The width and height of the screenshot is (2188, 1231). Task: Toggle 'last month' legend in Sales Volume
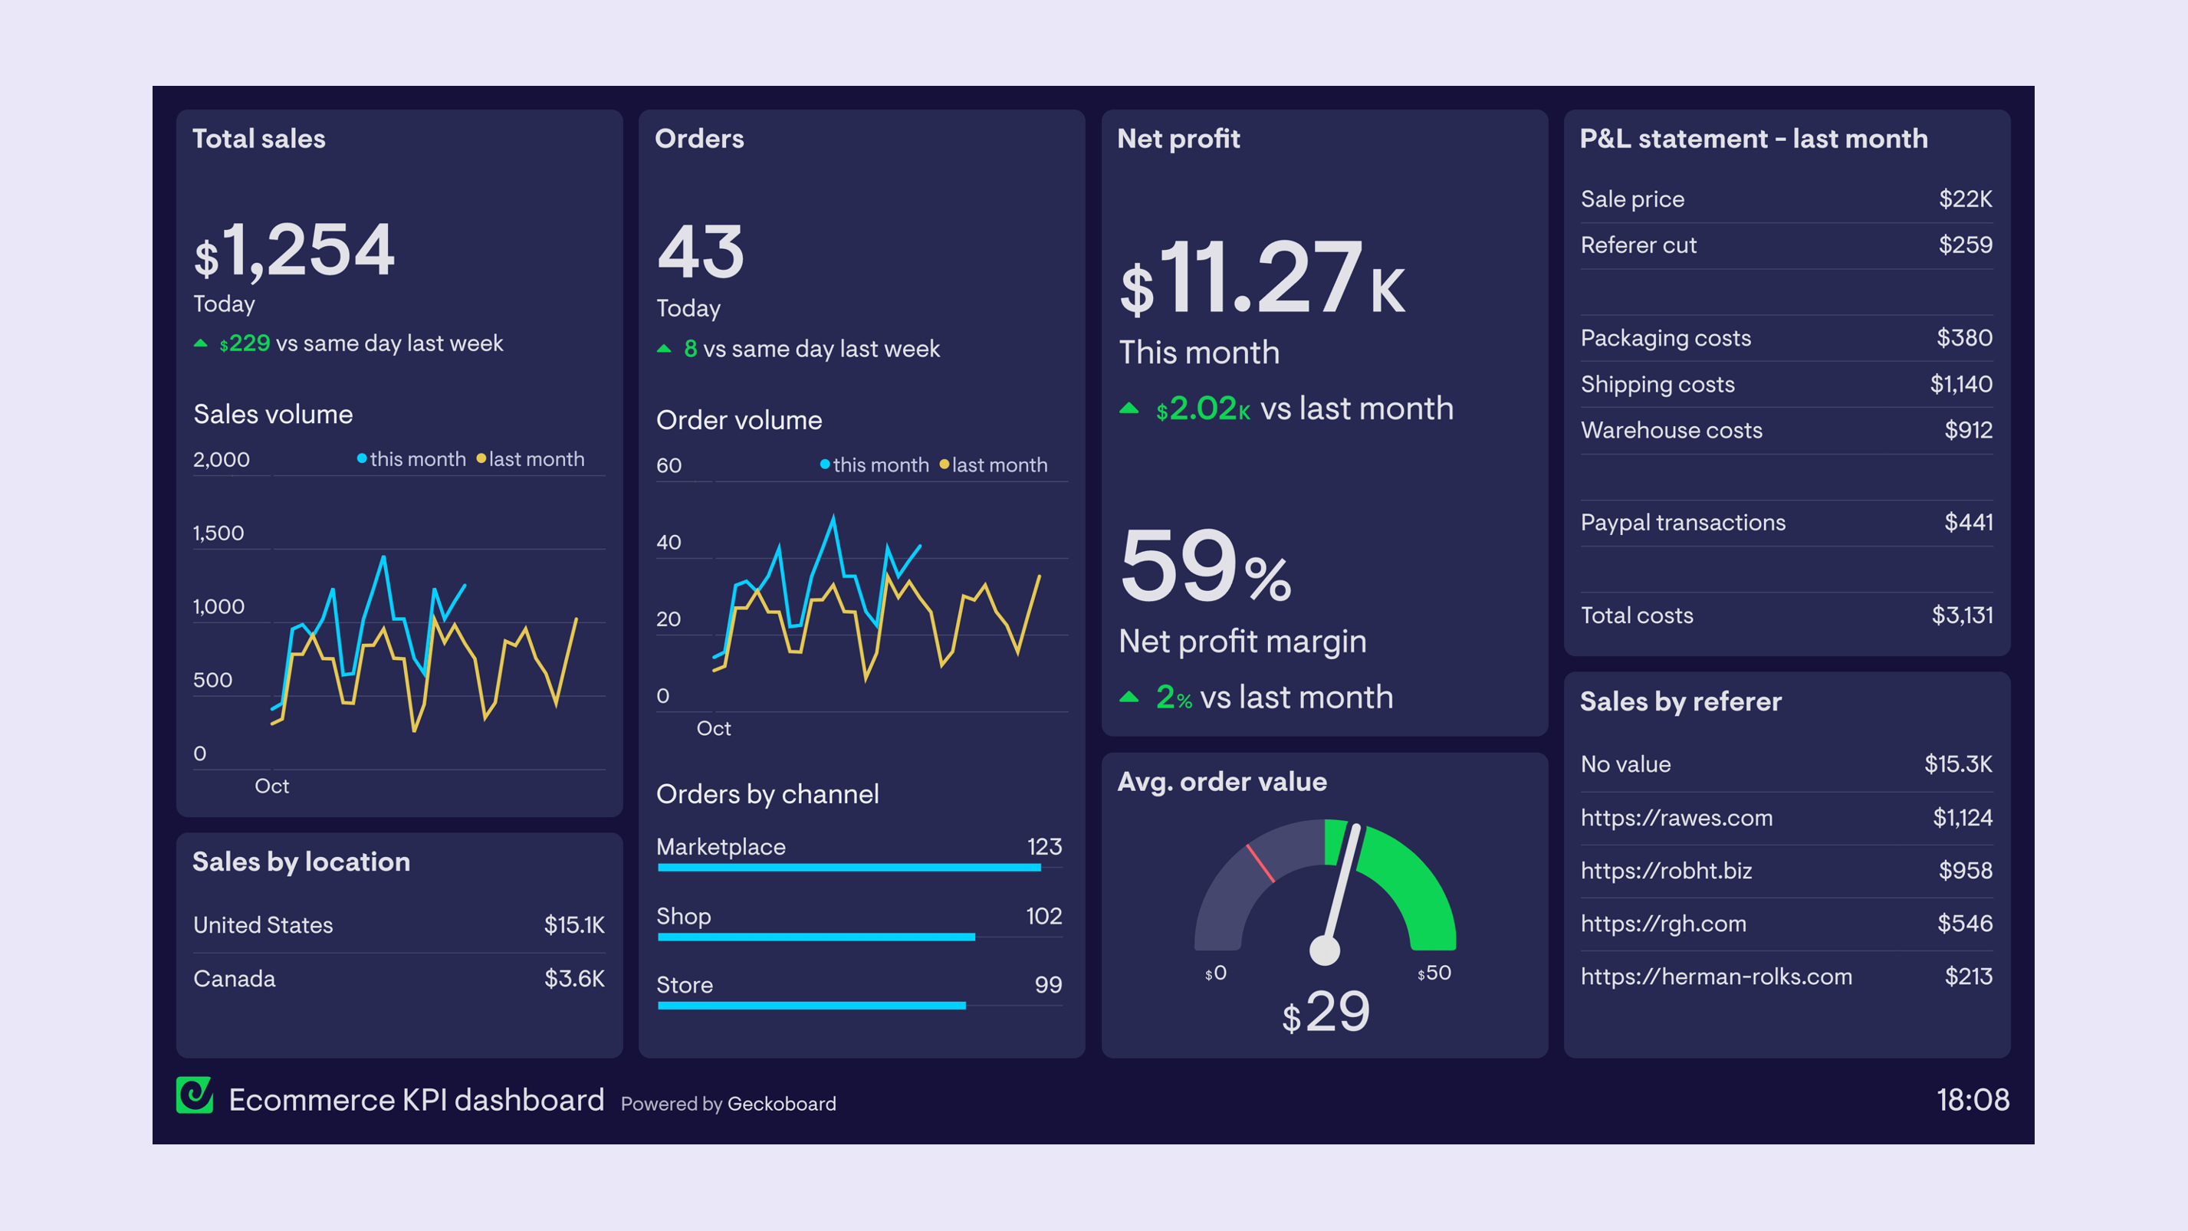532,458
